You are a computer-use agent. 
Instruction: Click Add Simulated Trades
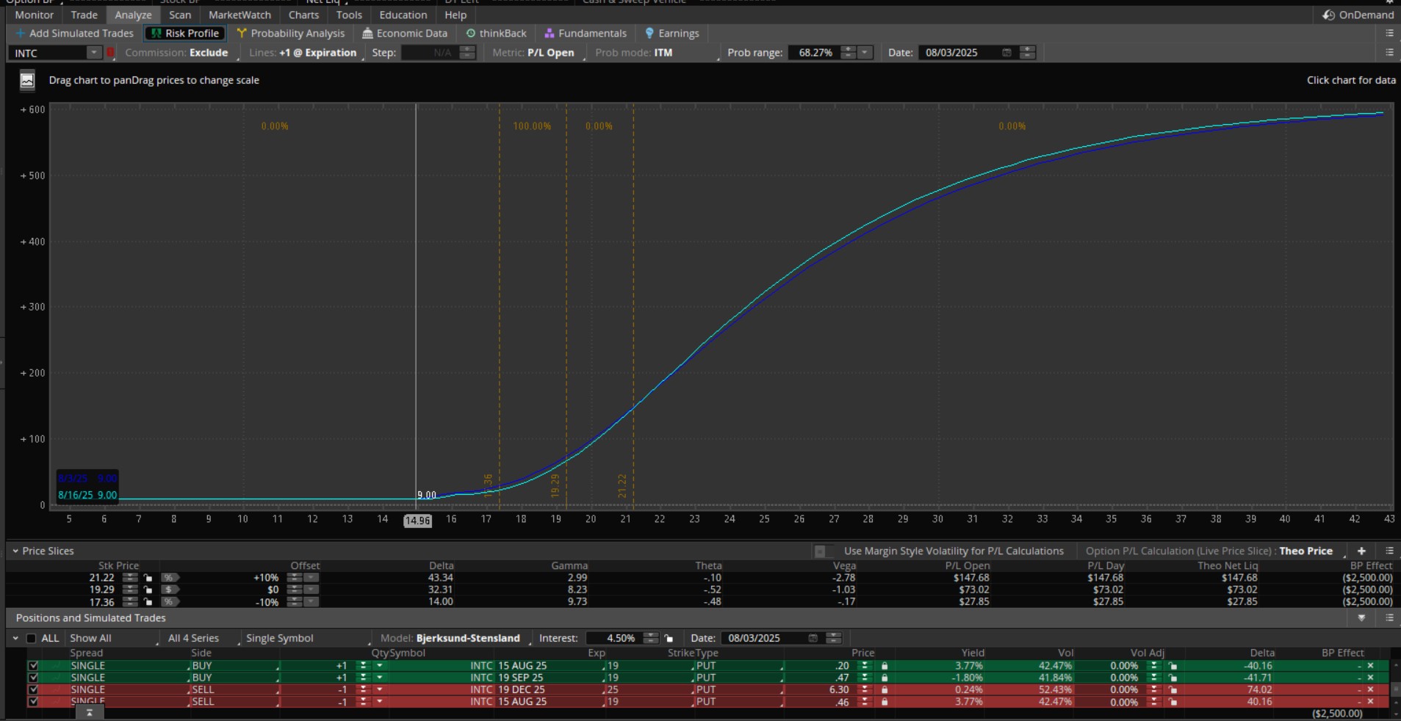74,33
